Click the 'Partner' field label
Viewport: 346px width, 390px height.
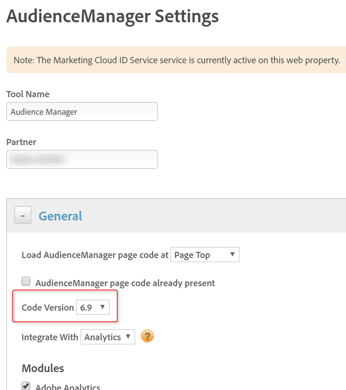tap(21, 142)
